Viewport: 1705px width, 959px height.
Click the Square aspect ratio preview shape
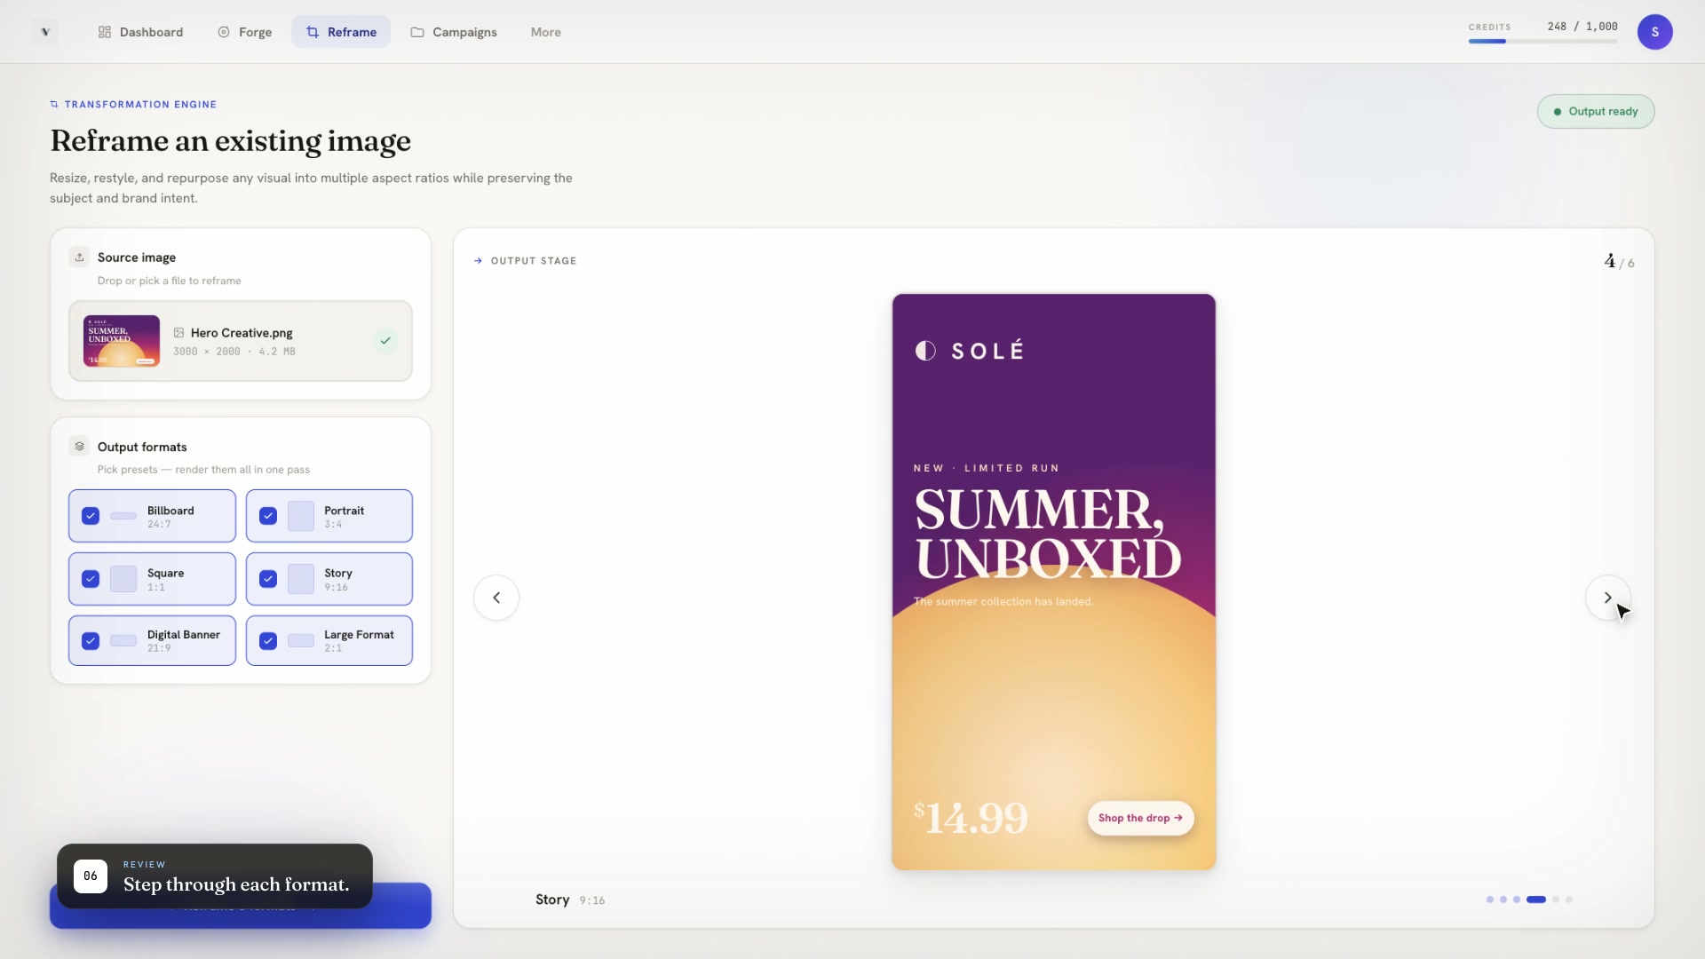(123, 579)
